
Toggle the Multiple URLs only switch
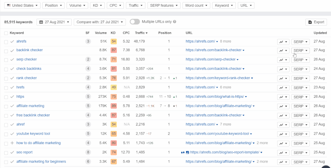[x=135, y=21]
